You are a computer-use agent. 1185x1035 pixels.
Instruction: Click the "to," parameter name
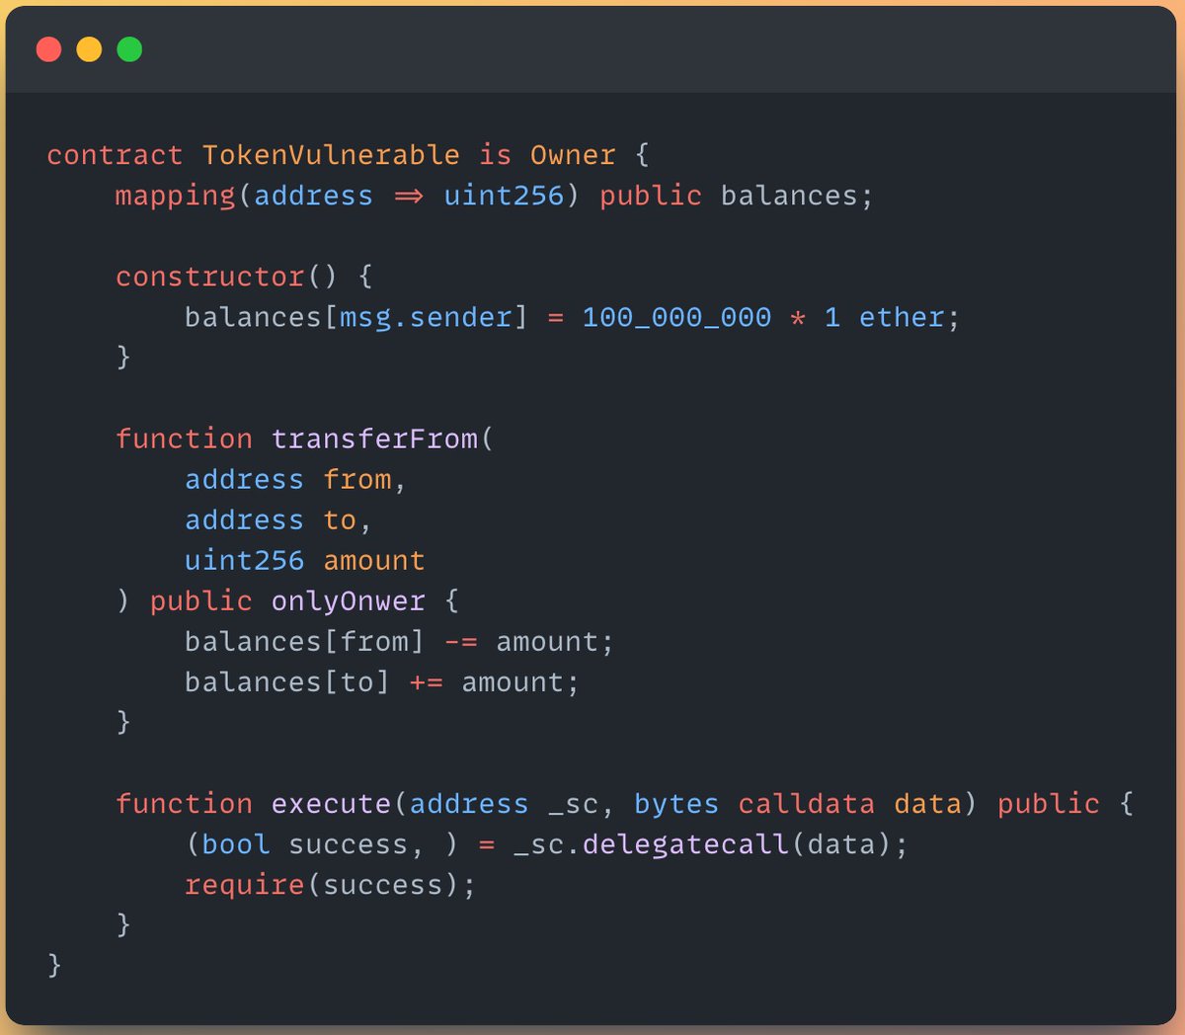click(347, 520)
